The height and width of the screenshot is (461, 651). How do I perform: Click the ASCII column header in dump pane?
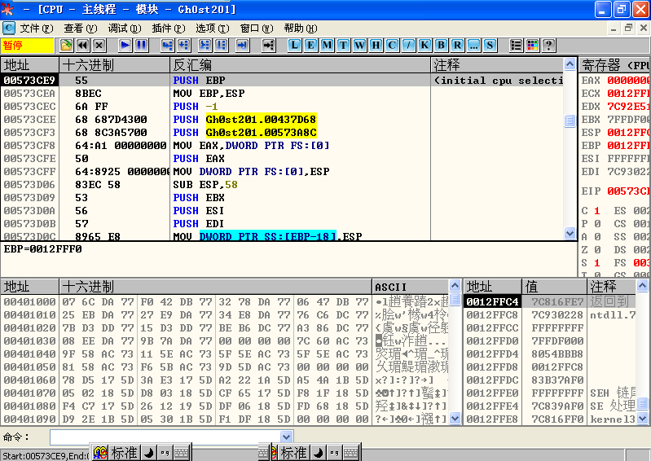(x=411, y=287)
